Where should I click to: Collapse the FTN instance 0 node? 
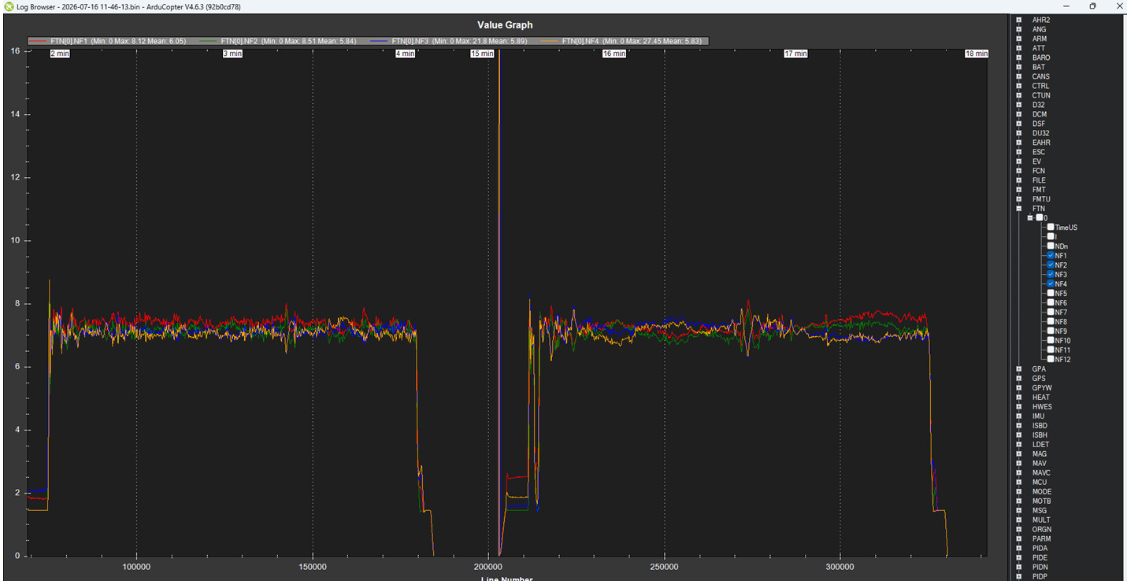(1030, 218)
